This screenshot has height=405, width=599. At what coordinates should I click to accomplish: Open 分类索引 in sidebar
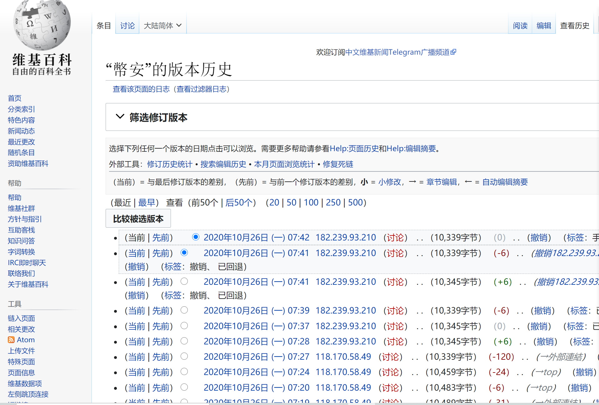point(21,109)
